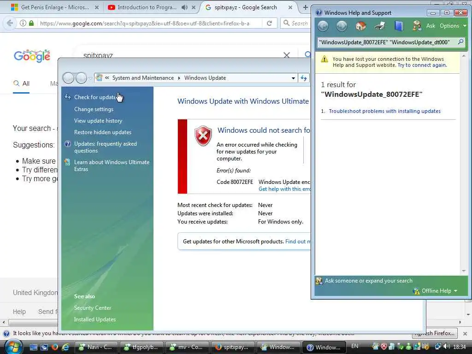The image size is (472, 354).
Task: Refresh the Windows Update window
Action: pyautogui.click(x=304, y=78)
